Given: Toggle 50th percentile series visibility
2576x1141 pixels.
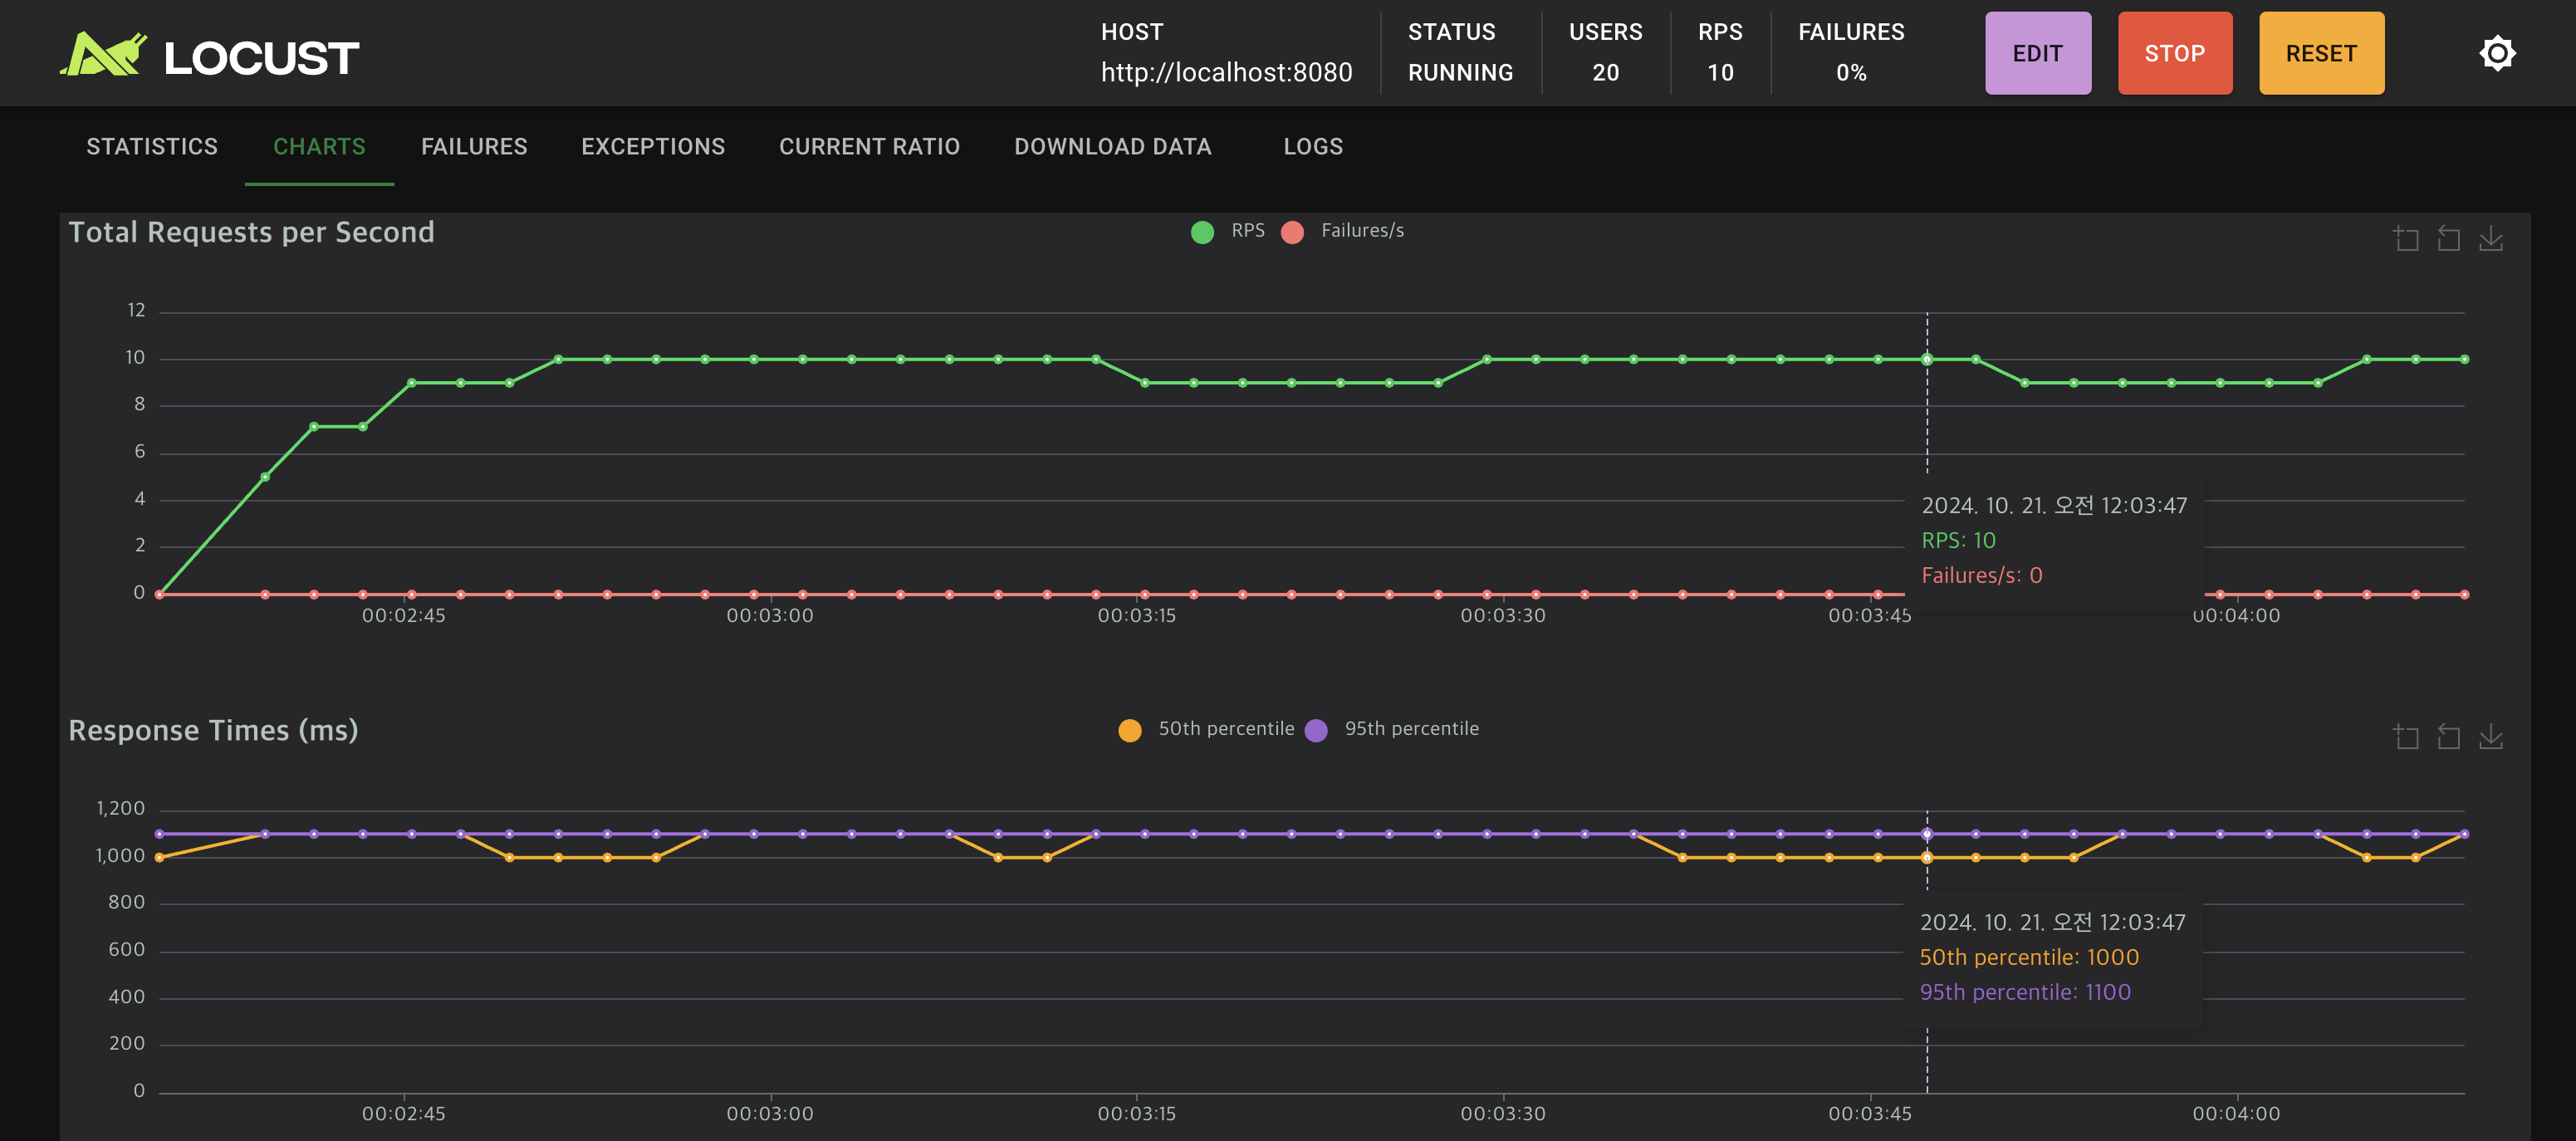Looking at the screenshot, I should [x=1206, y=729].
